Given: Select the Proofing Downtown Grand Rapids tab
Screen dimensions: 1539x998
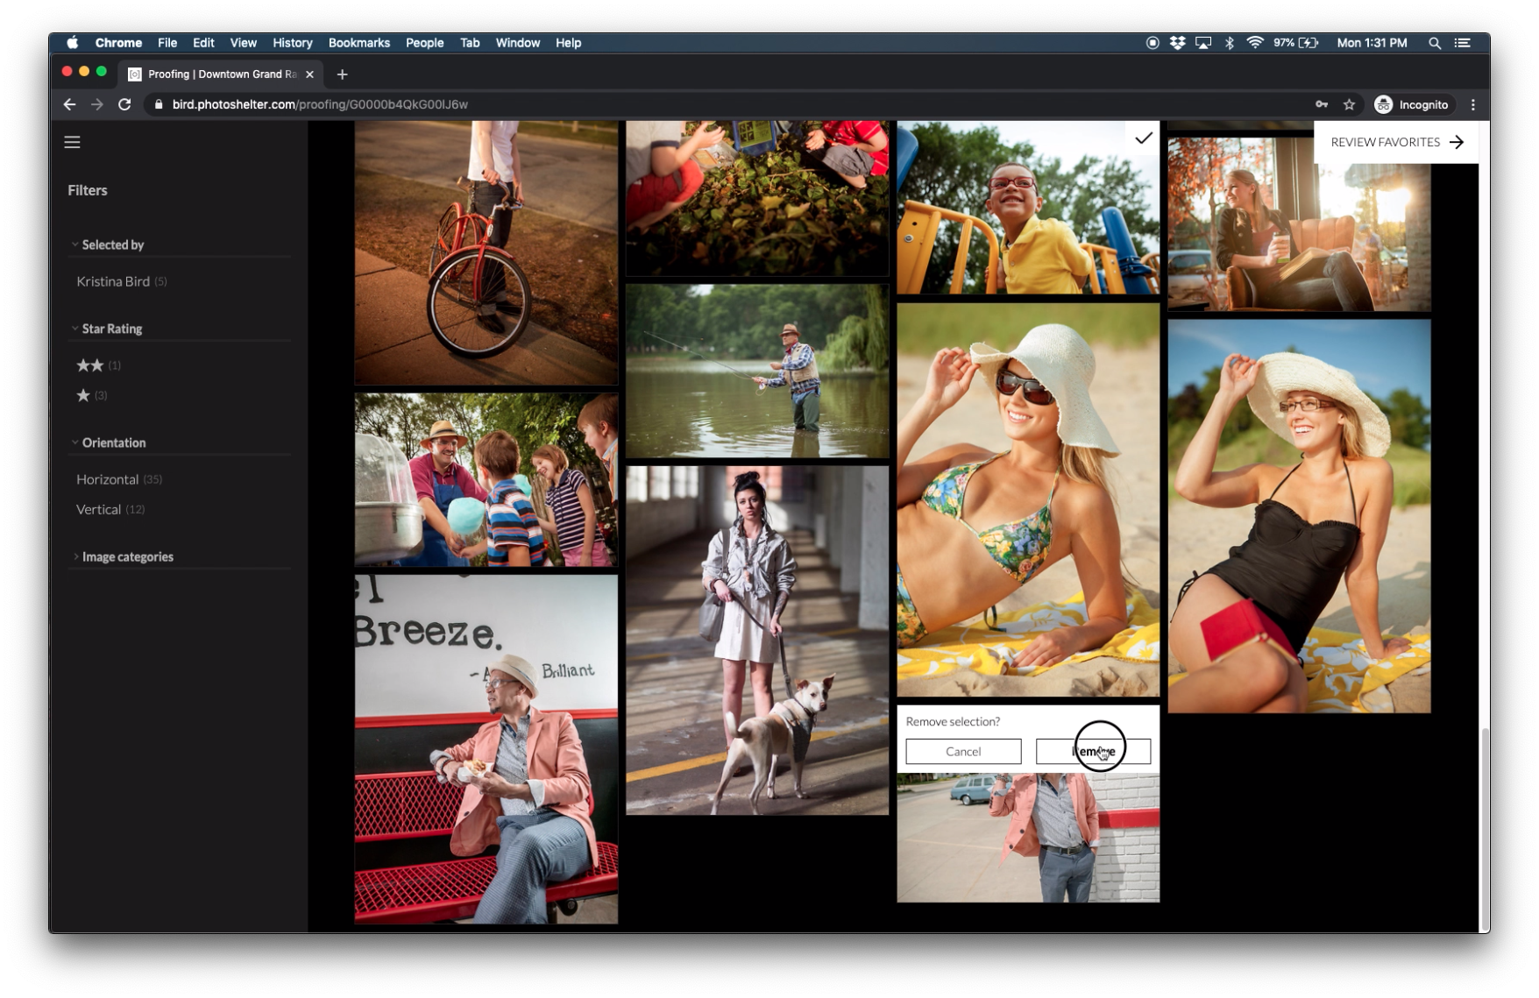Looking at the screenshot, I should (x=221, y=74).
